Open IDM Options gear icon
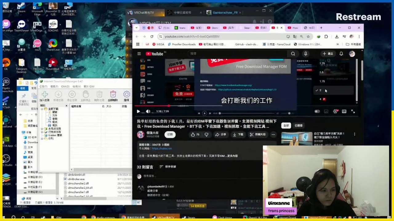Screen dimensions: 394x221 point(127,94)
